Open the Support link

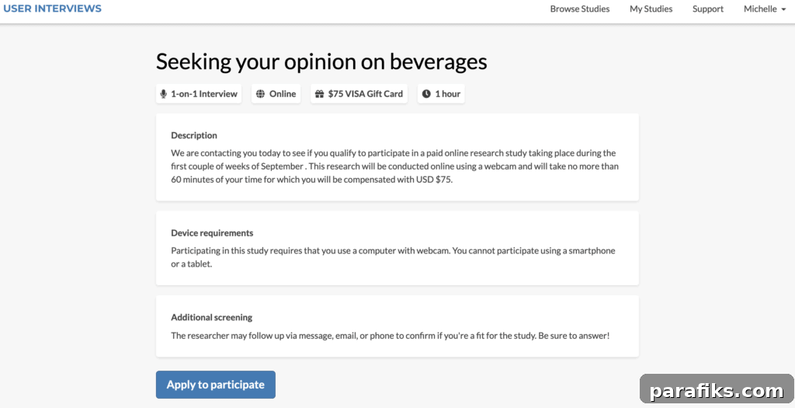pos(708,9)
